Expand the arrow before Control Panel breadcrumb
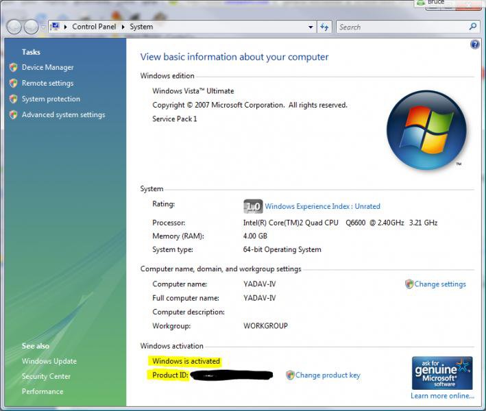The height and width of the screenshot is (411, 486). point(65,27)
